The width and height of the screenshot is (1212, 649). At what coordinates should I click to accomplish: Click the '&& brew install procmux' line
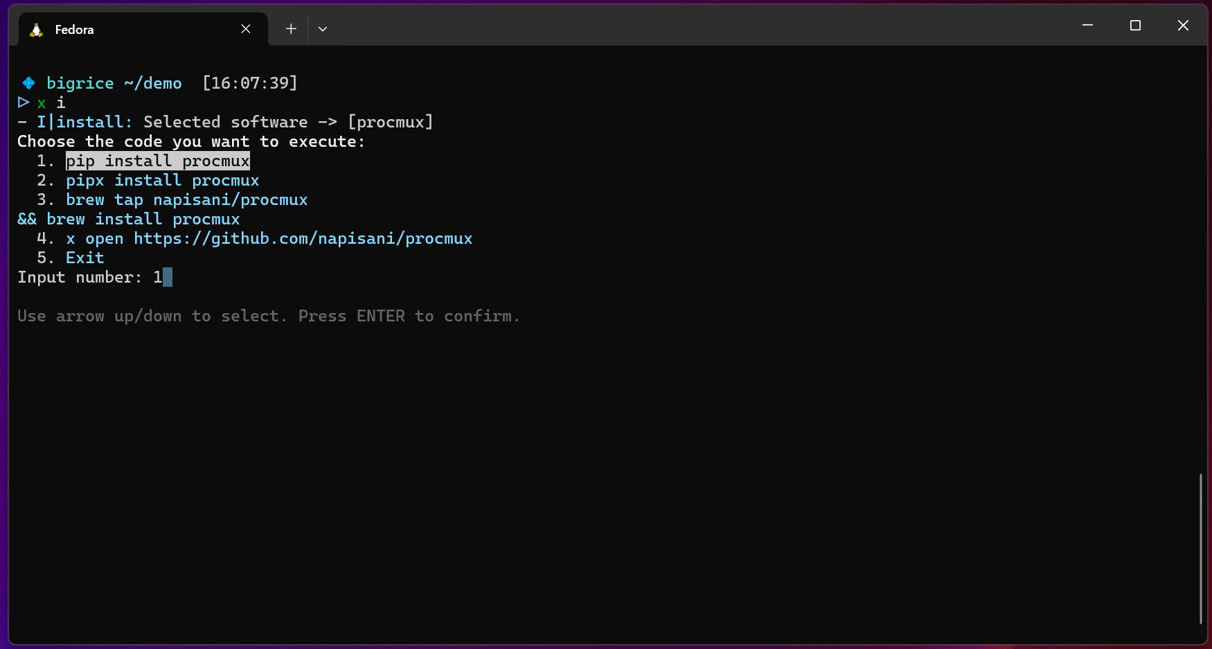[x=129, y=219]
